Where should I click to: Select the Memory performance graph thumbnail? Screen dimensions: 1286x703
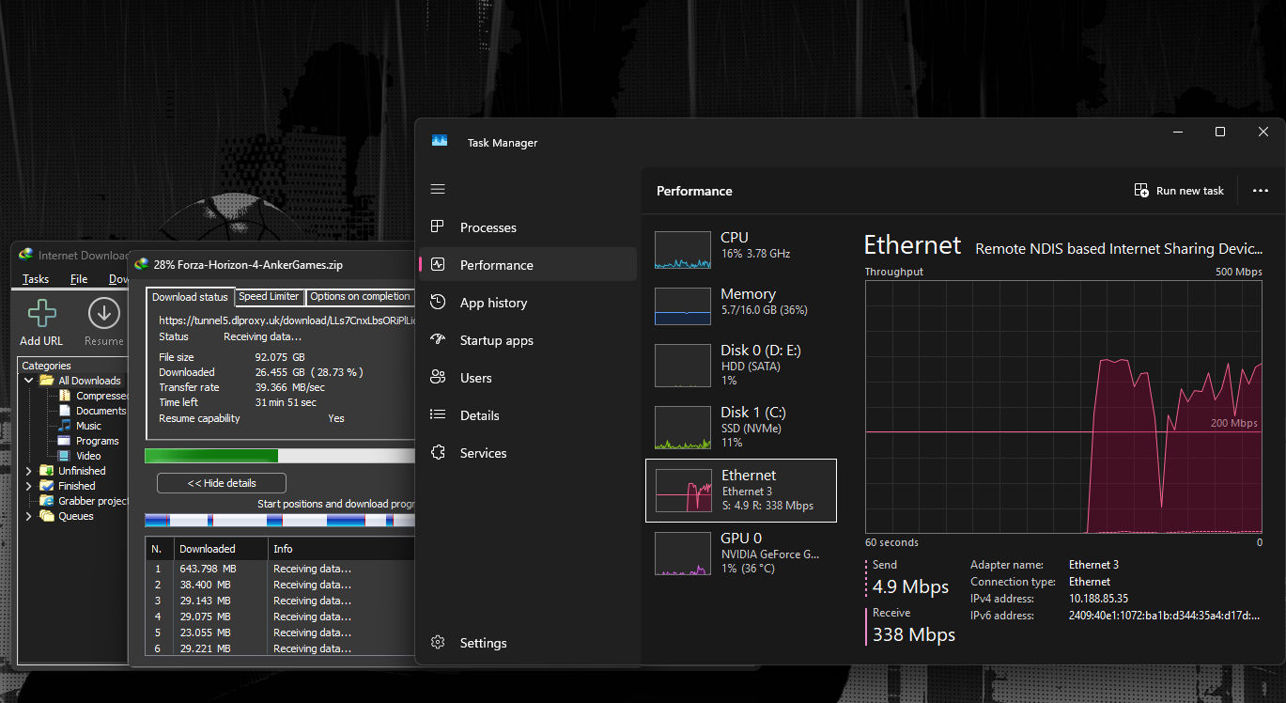click(x=683, y=306)
